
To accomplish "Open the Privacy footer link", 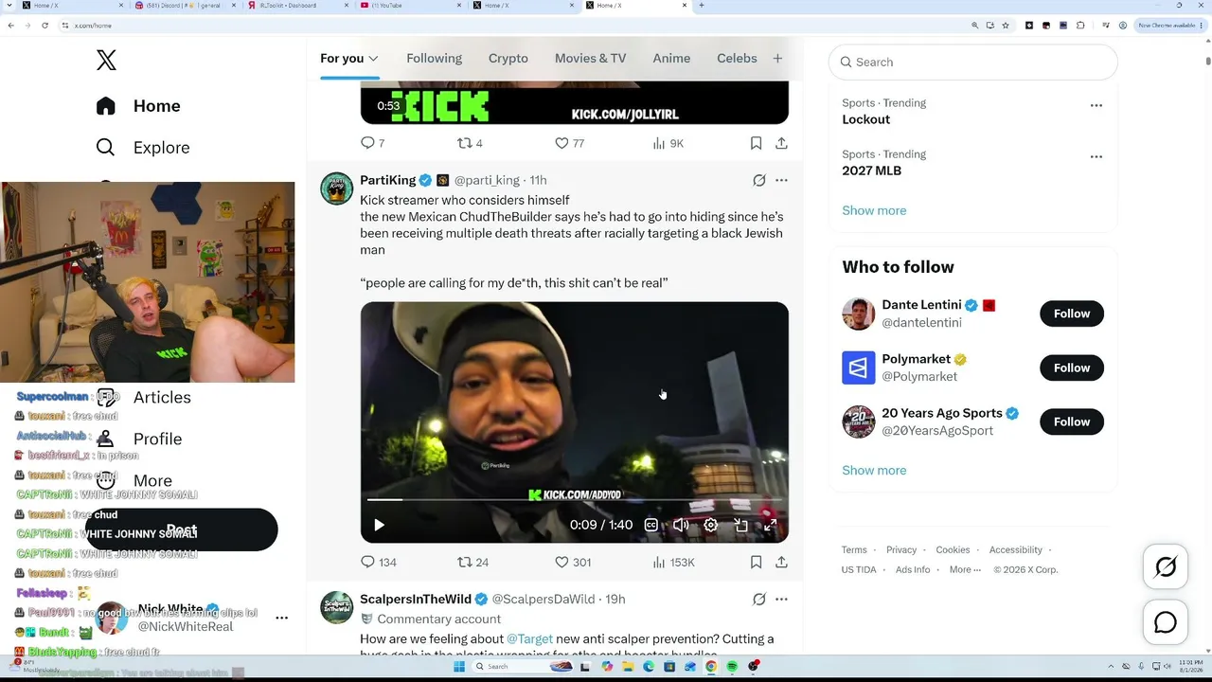I will pyautogui.click(x=901, y=549).
